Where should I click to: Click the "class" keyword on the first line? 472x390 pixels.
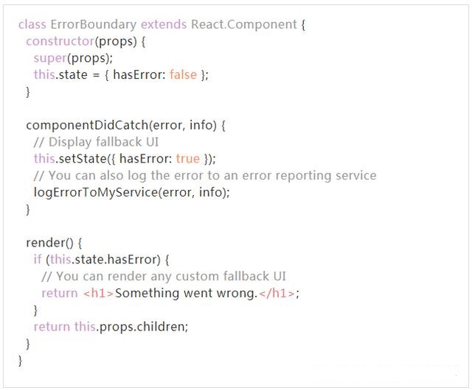[32, 24]
